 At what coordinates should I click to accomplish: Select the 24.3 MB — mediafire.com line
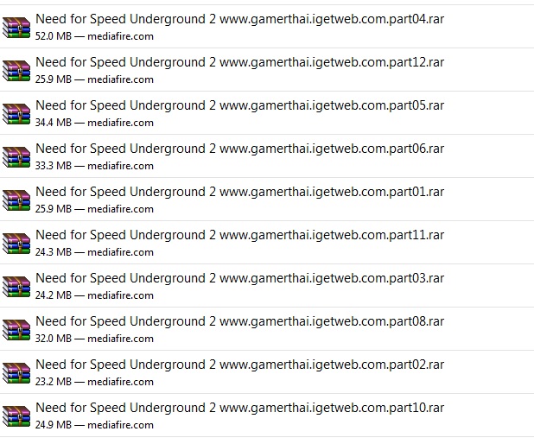[94, 252]
